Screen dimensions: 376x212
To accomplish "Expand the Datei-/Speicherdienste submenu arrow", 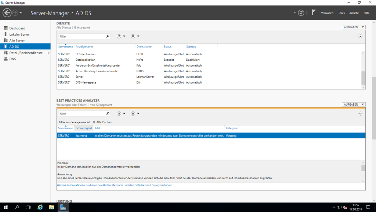I will pos(48,53).
